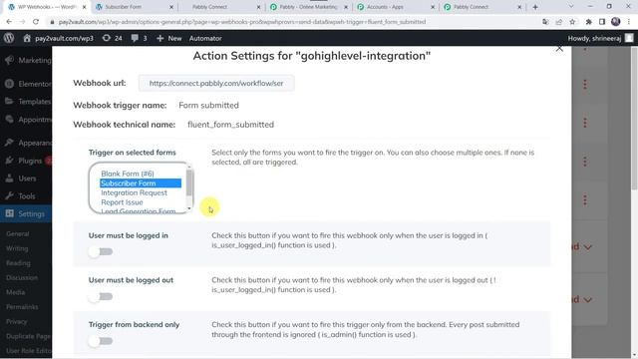Bookmark this page with star icon
Screen dimensions: 638x359
(572, 22)
